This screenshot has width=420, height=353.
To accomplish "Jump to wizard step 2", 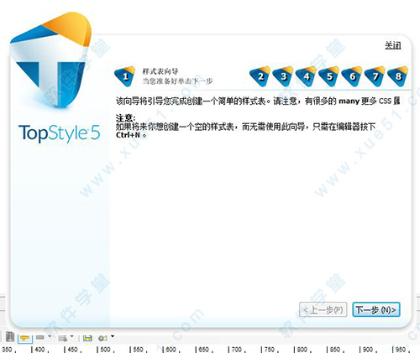I will [260, 76].
